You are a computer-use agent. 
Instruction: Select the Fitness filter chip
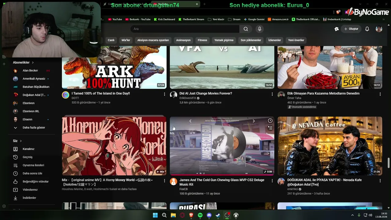tap(203, 40)
